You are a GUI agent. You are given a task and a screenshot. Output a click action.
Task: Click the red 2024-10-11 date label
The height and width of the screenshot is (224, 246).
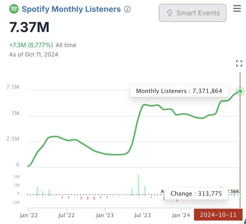point(218,215)
